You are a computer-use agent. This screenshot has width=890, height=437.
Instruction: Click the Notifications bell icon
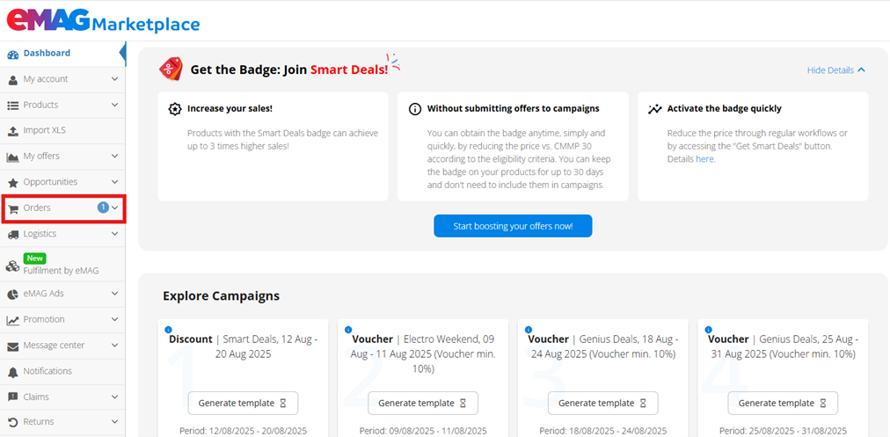pyautogui.click(x=13, y=372)
